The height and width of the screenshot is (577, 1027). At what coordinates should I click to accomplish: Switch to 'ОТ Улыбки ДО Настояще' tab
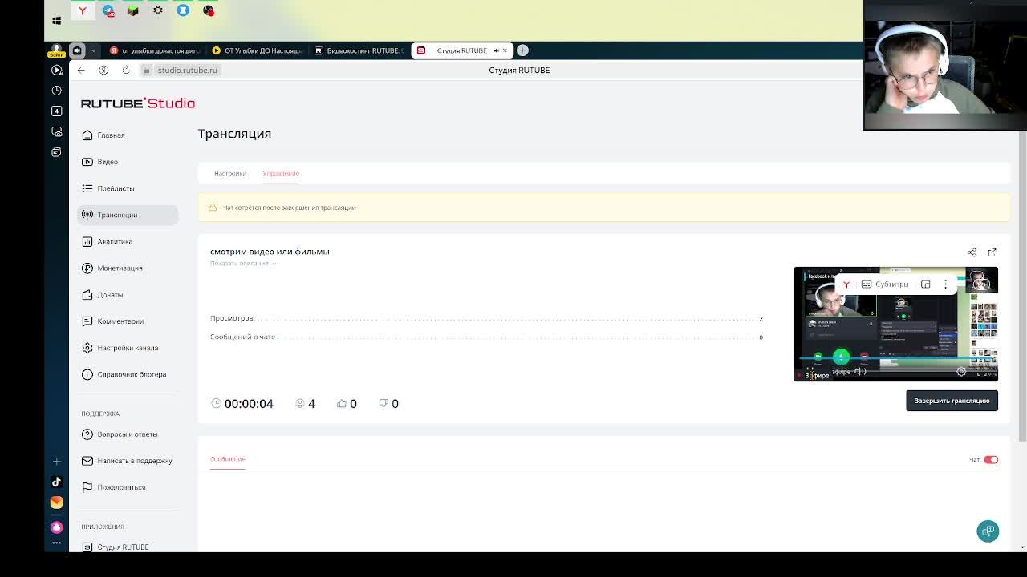click(x=258, y=50)
